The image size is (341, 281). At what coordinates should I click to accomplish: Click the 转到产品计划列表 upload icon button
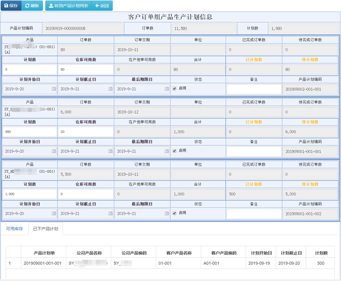point(68,6)
